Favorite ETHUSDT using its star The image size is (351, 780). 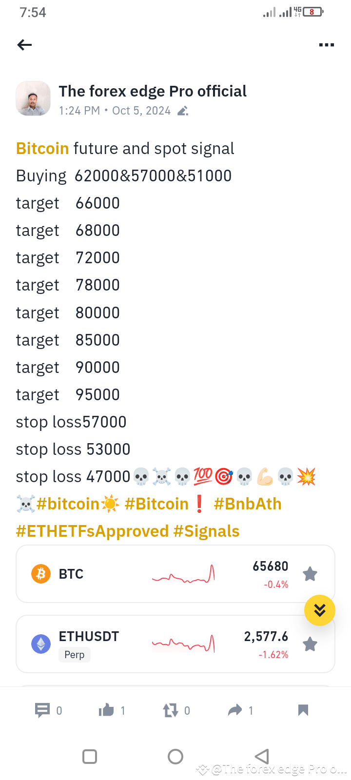click(x=310, y=644)
